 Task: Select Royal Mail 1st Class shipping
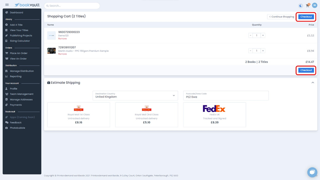pyautogui.click(x=79, y=115)
